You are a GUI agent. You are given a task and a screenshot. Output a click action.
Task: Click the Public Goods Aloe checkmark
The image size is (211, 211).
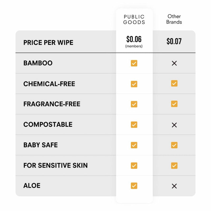[x=134, y=186]
